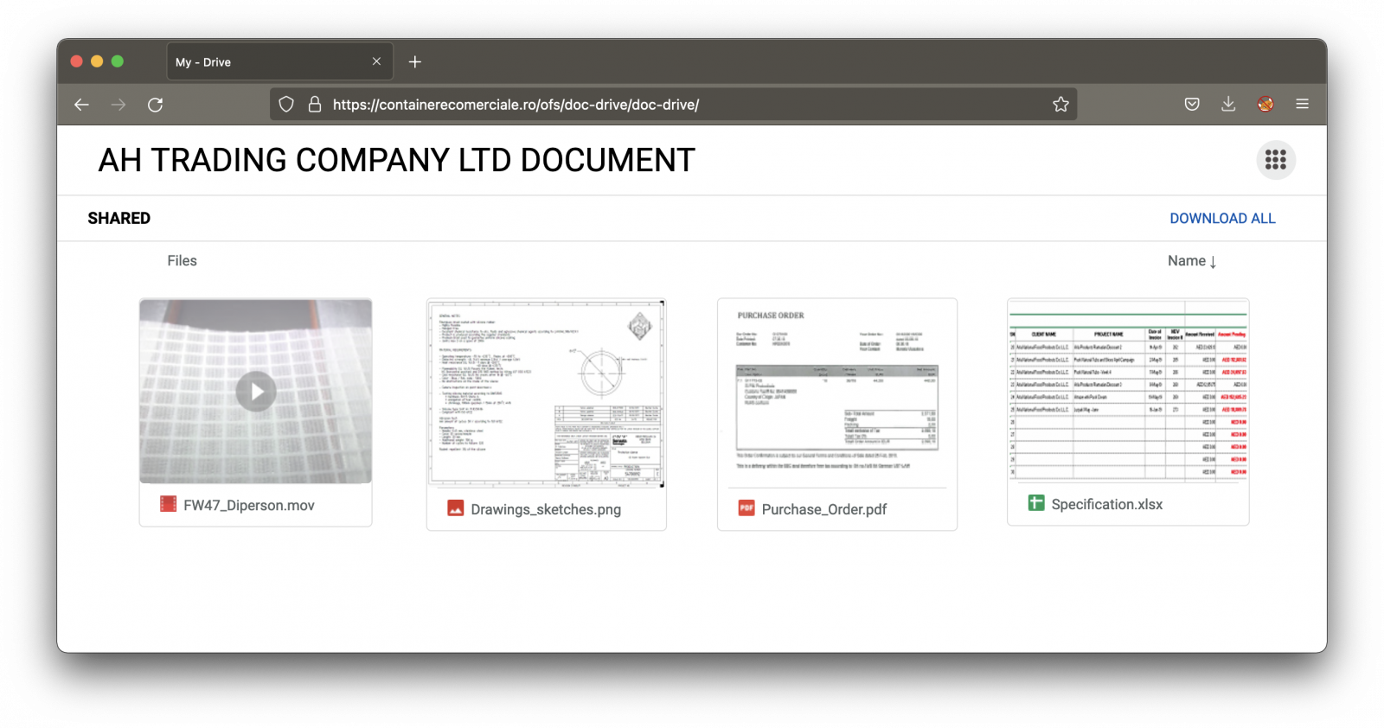This screenshot has width=1384, height=728.
Task: Open the hamburger application menu
Action: pyautogui.click(x=1302, y=105)
